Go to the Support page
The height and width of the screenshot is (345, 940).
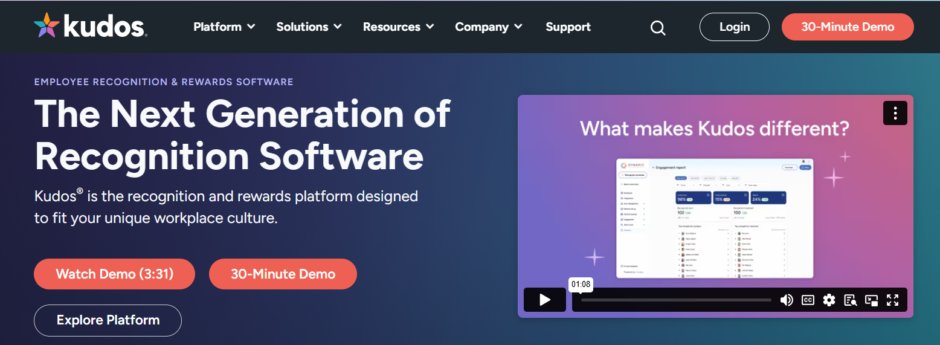coord(568,27)
